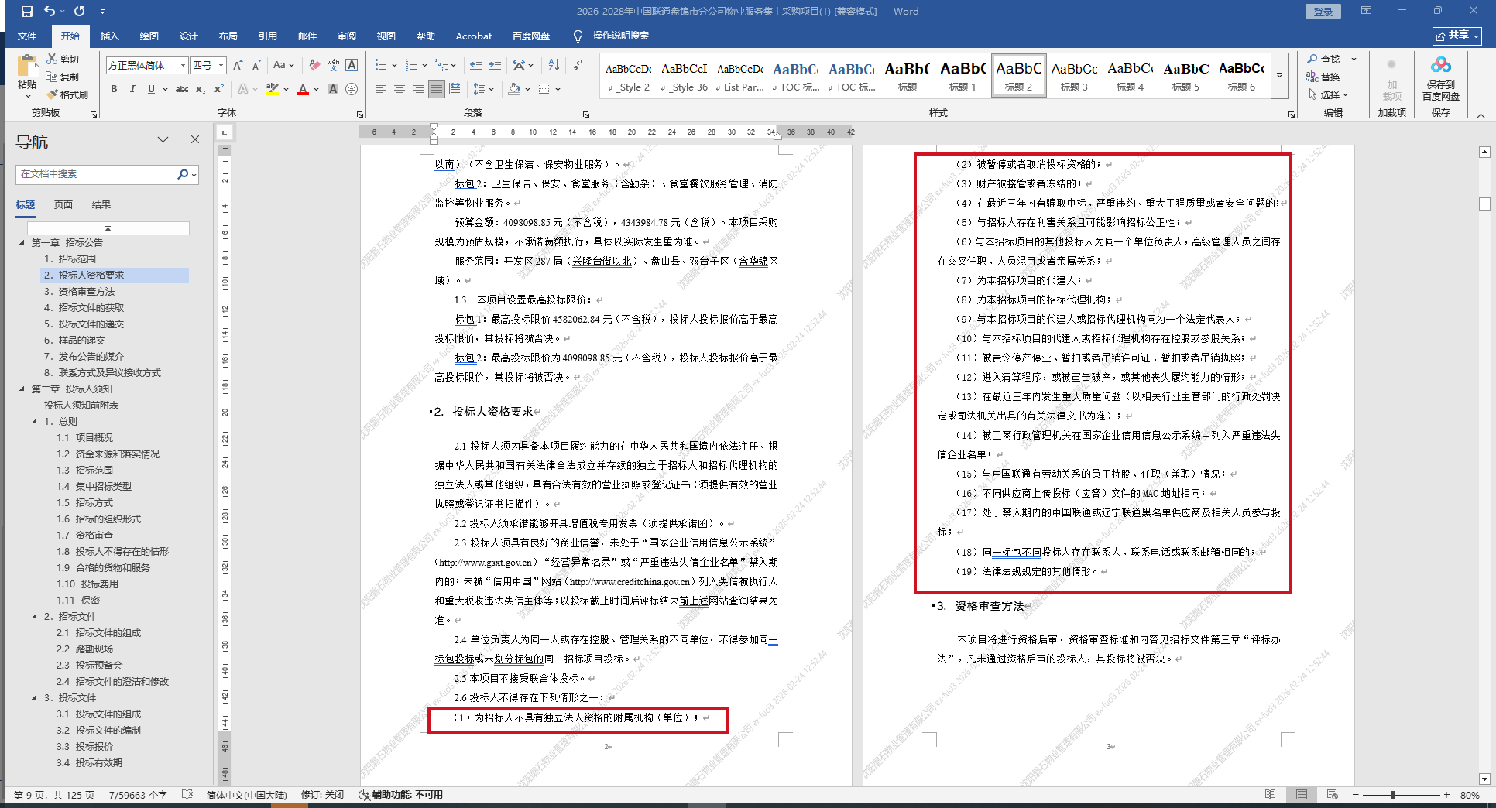
Task: Toggle Underline formatting
Action: [151, 89]
